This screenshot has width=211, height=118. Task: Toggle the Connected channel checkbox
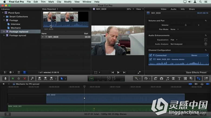[x=150, y=55]
